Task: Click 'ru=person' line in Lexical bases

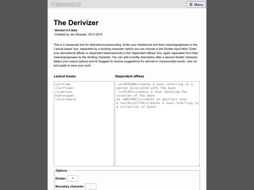Action: click(63, 91)
